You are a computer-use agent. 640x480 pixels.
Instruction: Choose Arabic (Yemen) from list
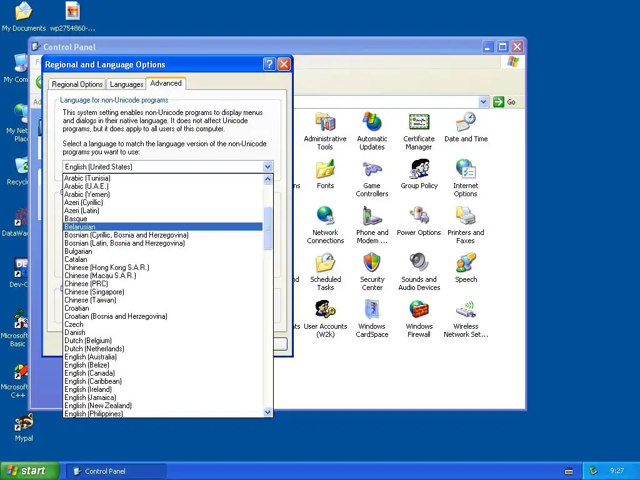pos(163,194)
